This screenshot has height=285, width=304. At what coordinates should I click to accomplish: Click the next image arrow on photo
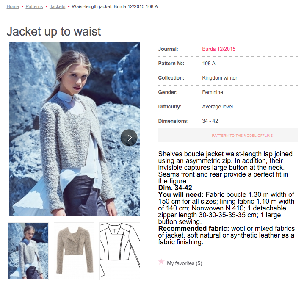(129, 138)
